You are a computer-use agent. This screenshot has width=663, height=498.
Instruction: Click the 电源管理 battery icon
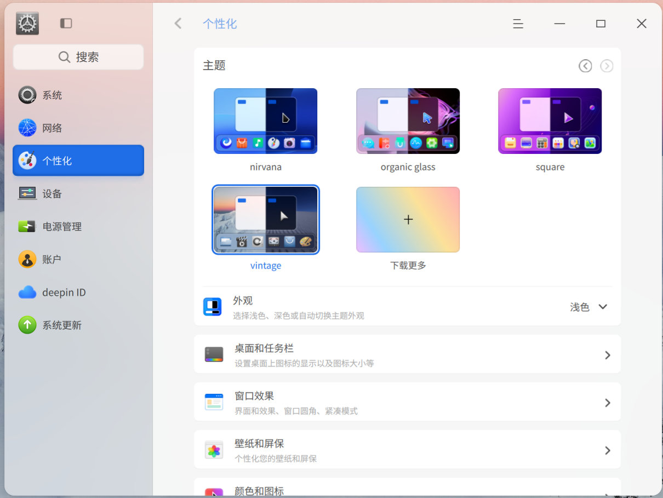tap(27, 226)
